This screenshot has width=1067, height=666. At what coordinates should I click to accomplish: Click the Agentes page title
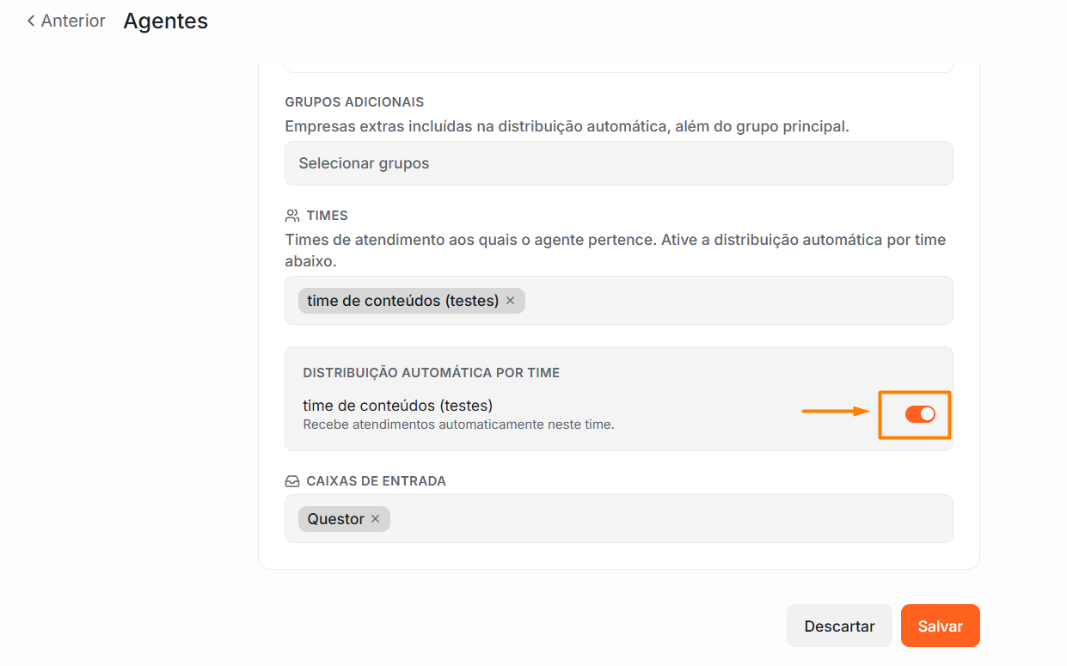[166, 21]
